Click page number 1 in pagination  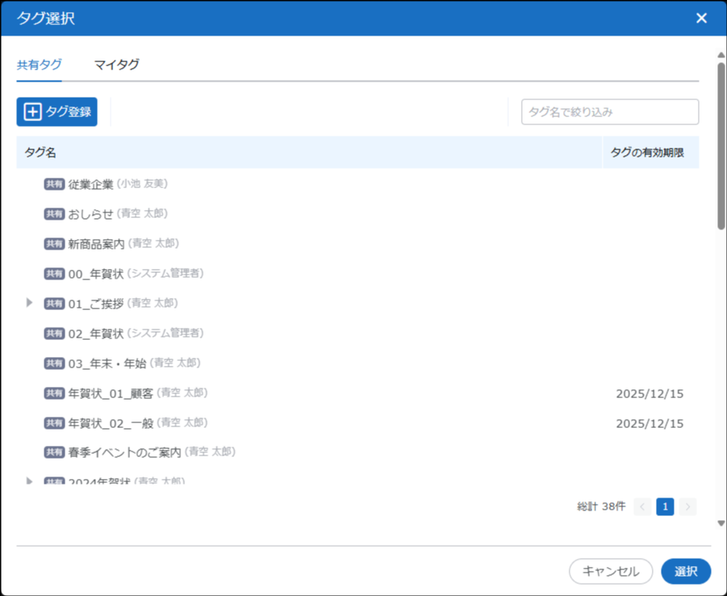665,507
